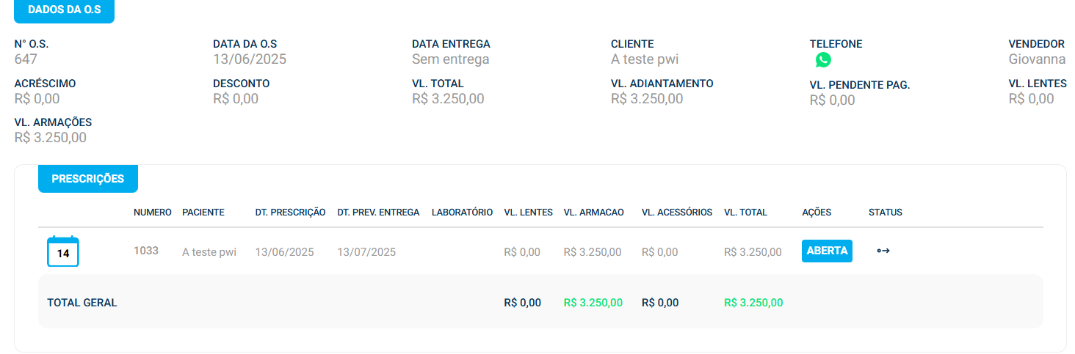Image resolution: width=1075 pixels, height=354 pixels.
Task: Click the green total value R$ 3.250,00 under VL. TOTAL
Action: (x=753, y=303)
